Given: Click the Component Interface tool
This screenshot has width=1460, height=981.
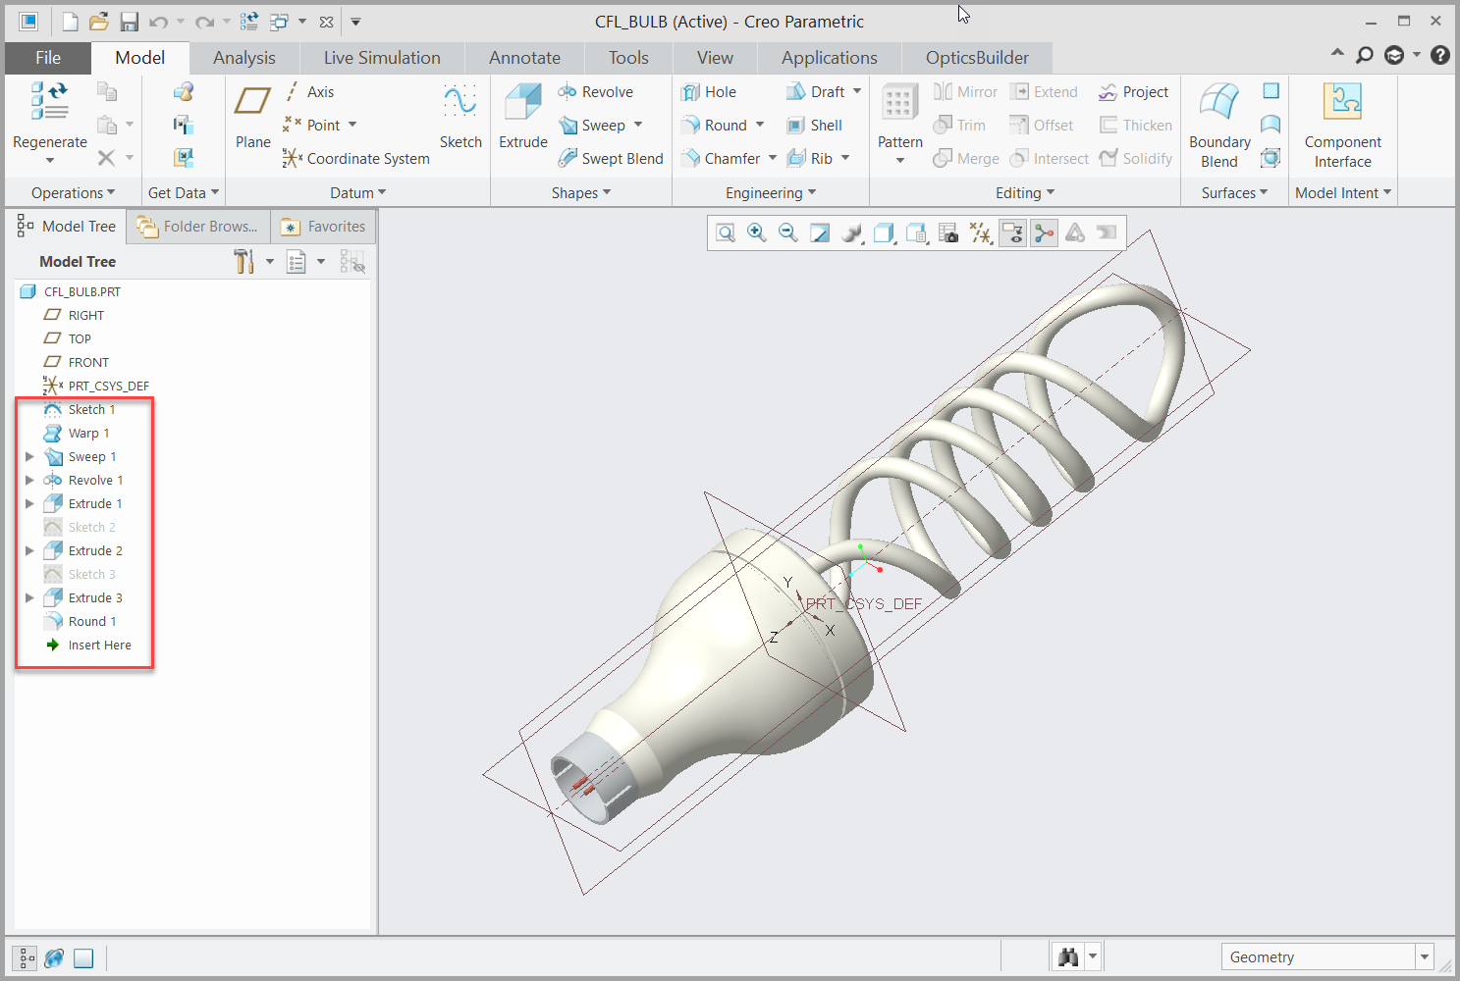Looking at the screenshot, I should 1342,126.
